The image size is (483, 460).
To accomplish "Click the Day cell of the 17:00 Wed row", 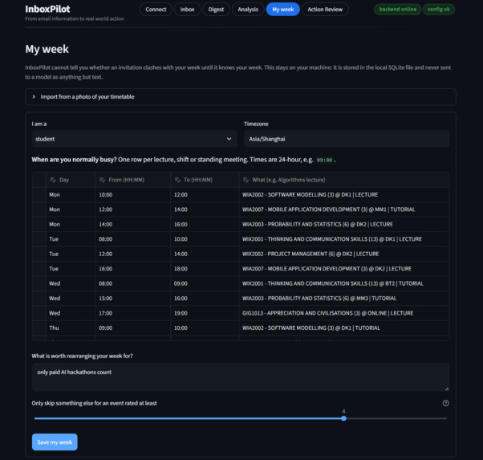I will pyautogui.click(x=71, y=313).
